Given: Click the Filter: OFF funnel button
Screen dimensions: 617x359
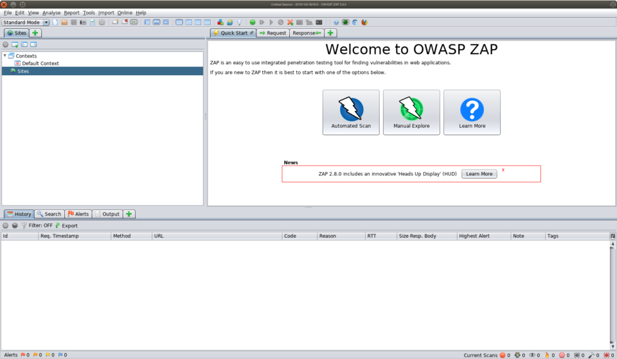Looking at the screenshot, I should 37,225.
